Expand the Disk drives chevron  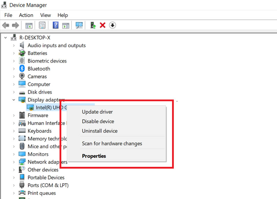coord(14,92)
